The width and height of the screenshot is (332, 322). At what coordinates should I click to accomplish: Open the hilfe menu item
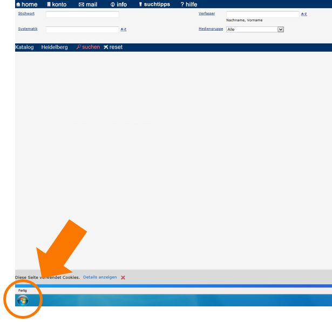pos(188,4)
